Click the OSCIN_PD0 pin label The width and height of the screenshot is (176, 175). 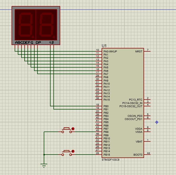(135, 116)
